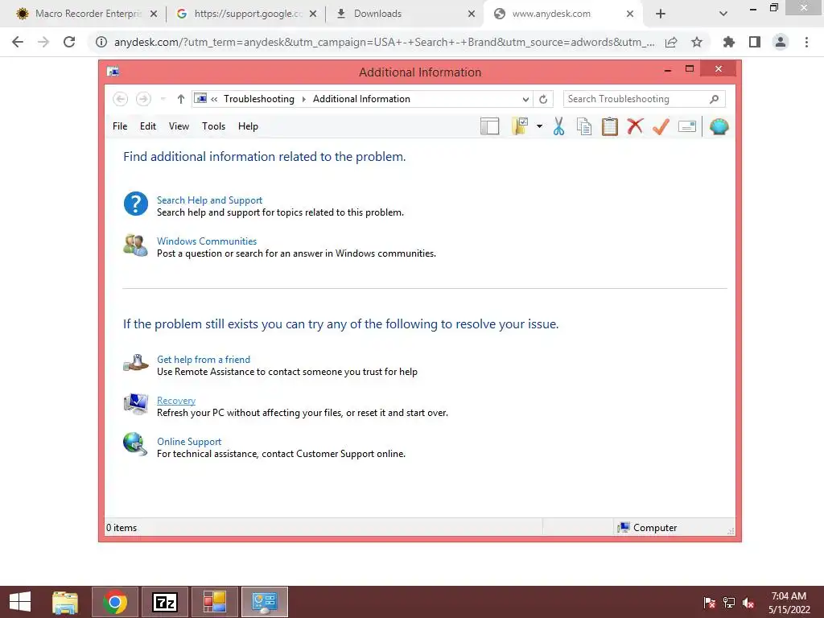Click the Paste clipboard icon
Screen dimensions: 824x618
610,126
